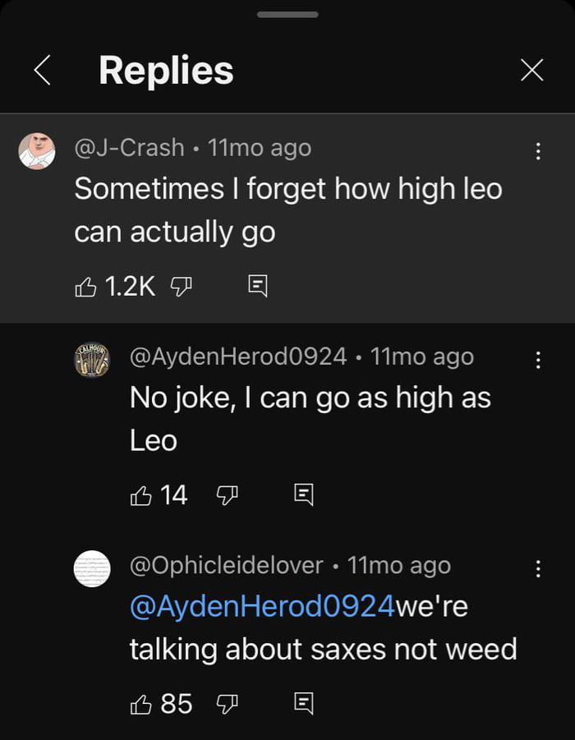Open options menu for J-Crash's comment
The height and width of the screenshot is (740, 575).
(538, 150)
